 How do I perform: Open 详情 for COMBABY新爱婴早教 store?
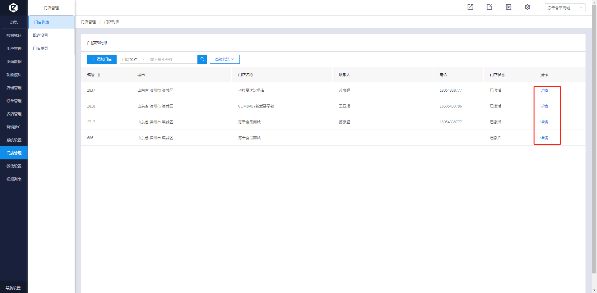click(x=544, y=106)
